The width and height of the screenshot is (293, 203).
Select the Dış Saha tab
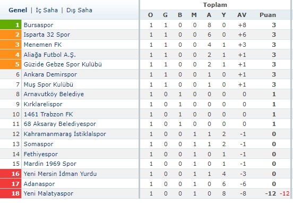(79, 10)
